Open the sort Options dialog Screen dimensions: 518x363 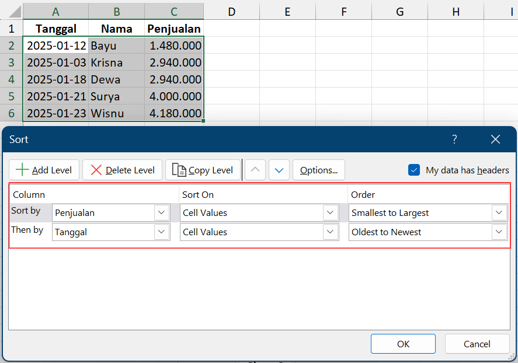[318, 170]
